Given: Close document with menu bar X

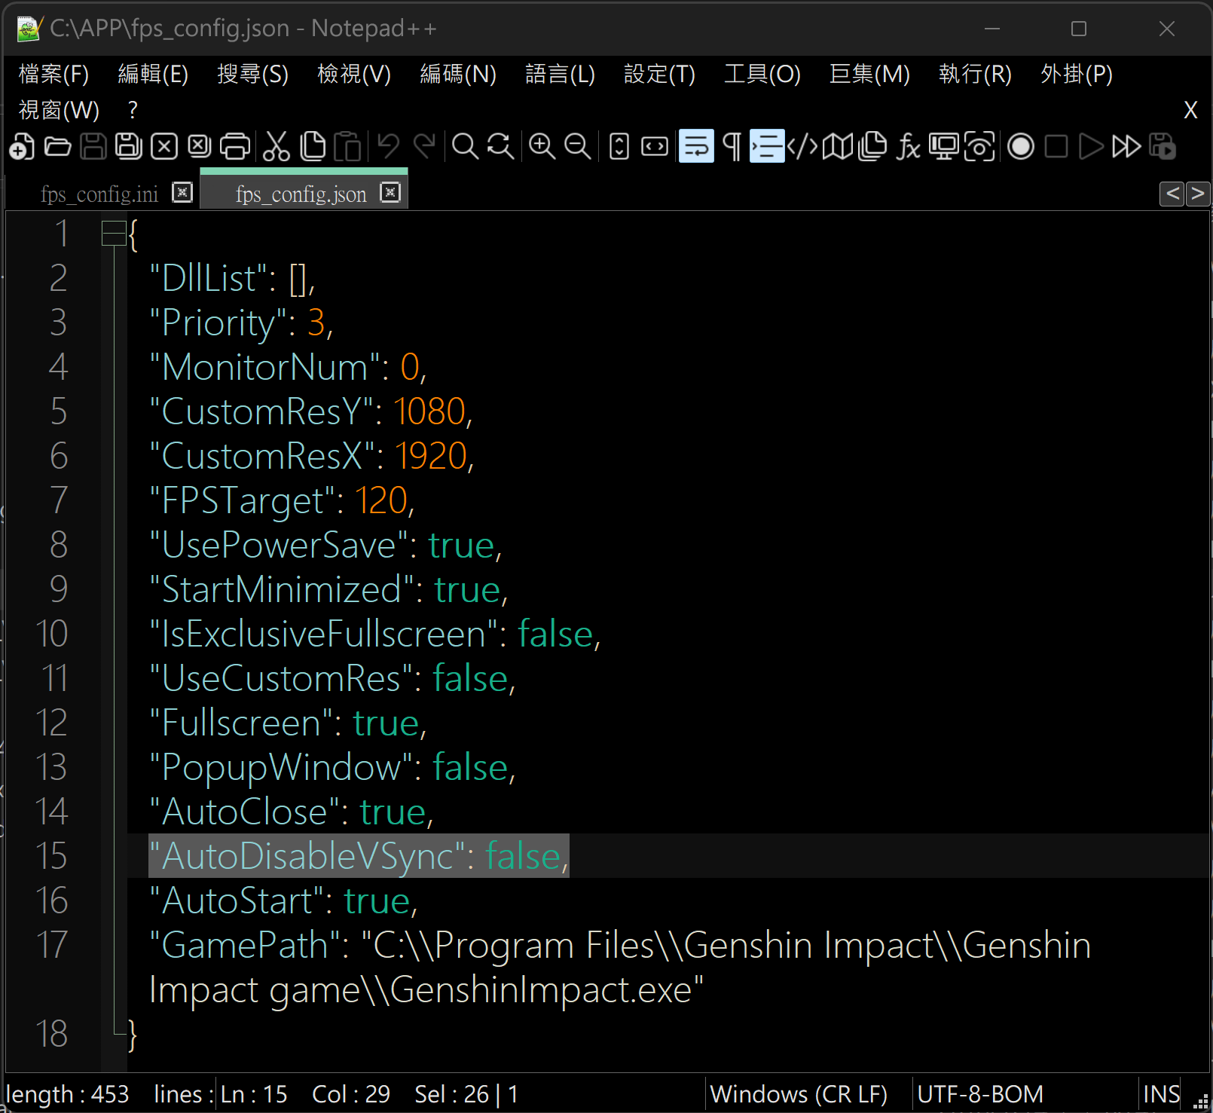Looking at the screenshot, I should pos(1190,110).
